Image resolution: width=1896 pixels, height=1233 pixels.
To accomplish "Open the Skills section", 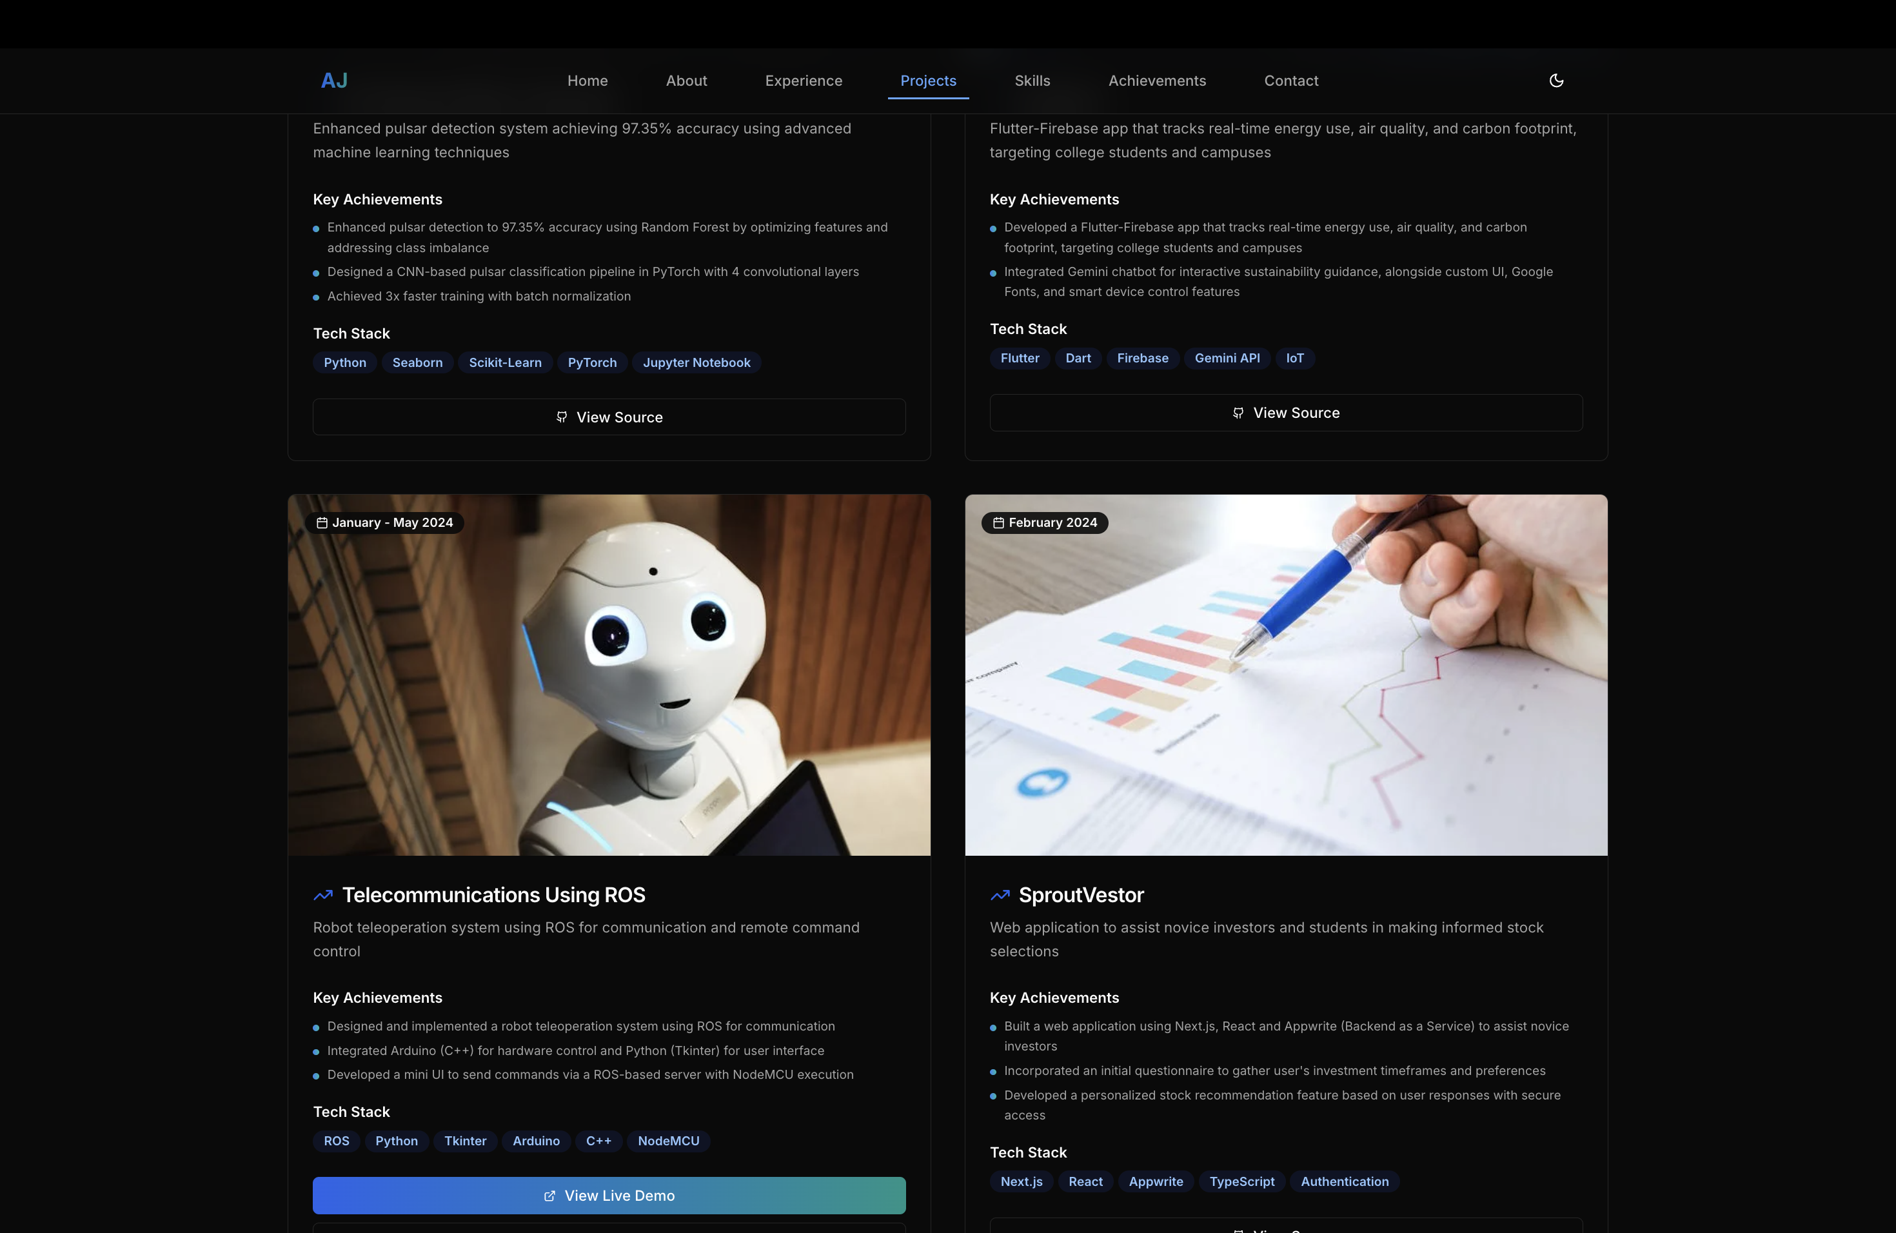I will point(1032,81).
